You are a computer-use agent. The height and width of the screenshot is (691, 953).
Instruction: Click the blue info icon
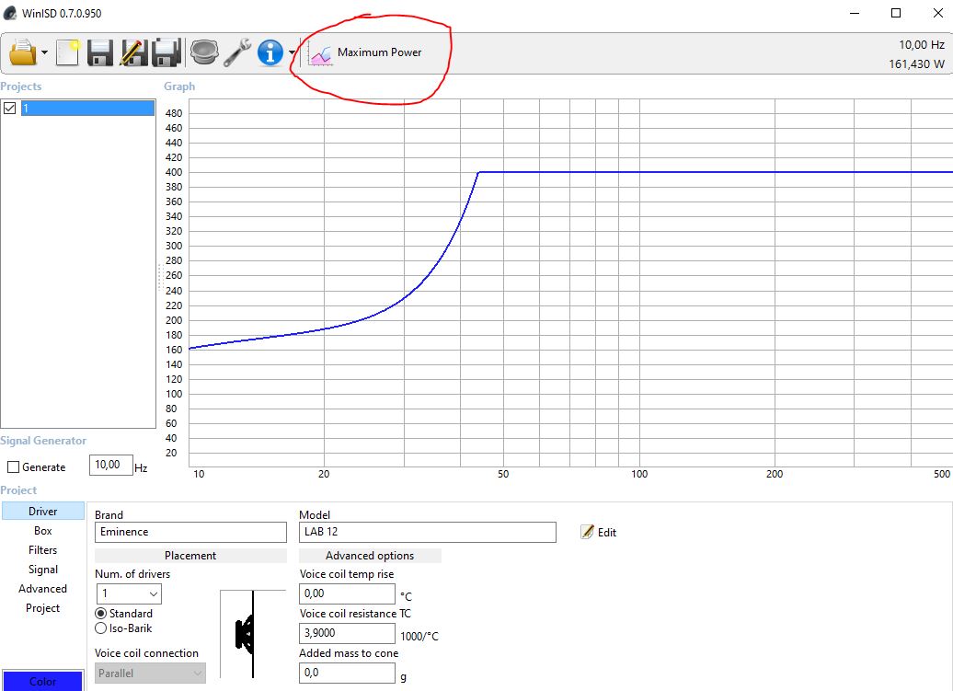(x=270, y=52)
